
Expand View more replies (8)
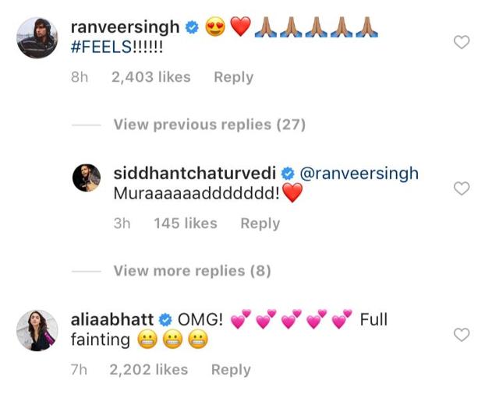(x=193, y=271)
